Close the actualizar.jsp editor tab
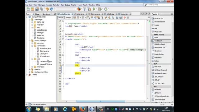 coord(72,14)
